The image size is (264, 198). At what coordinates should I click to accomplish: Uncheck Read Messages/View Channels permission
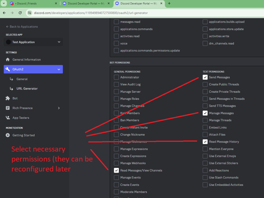coord(116,170)
